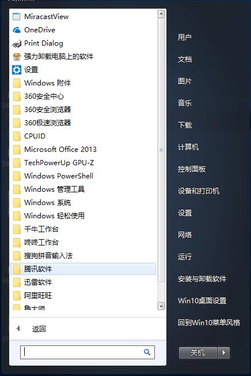This screenshot has width=251, height=376.
Task: Open 控制面板 from the right pane
Action: (192, 169)
